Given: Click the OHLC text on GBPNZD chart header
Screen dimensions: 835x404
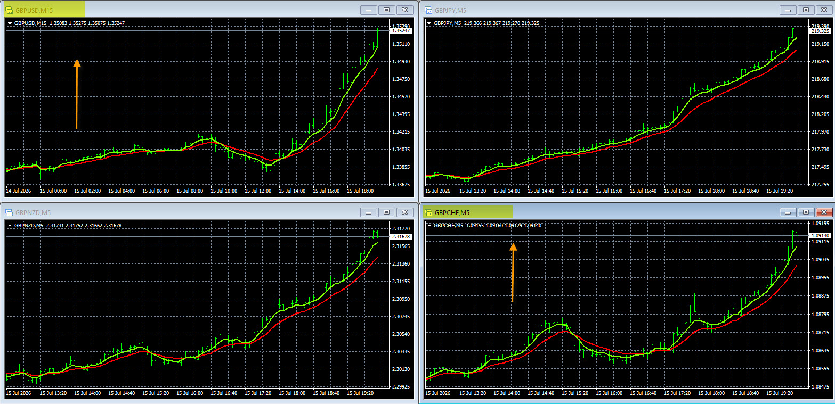Looking at the screenshot, I should pyautogui.click(x=84, y=226).
